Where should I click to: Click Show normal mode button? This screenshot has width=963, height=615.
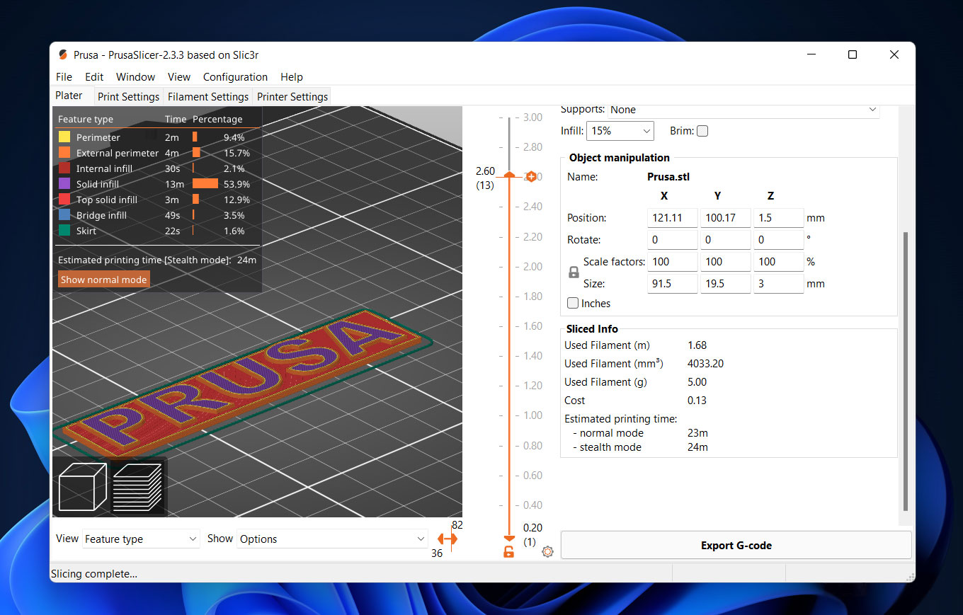pos(104,280)
